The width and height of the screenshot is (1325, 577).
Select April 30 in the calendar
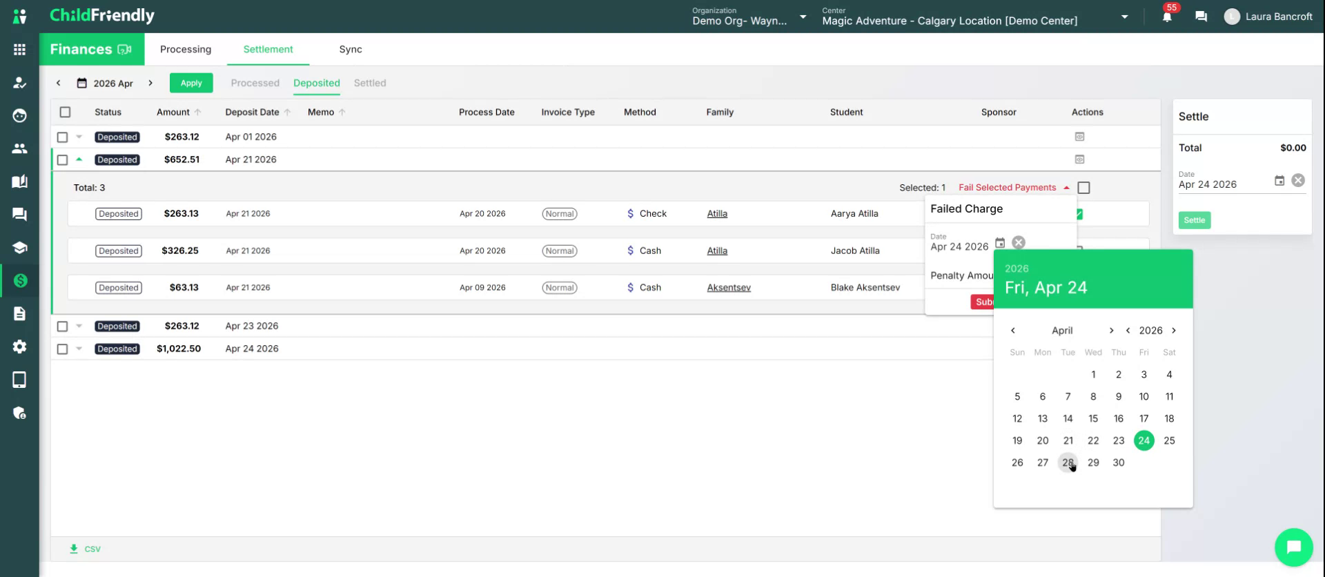pos(1119,462)
